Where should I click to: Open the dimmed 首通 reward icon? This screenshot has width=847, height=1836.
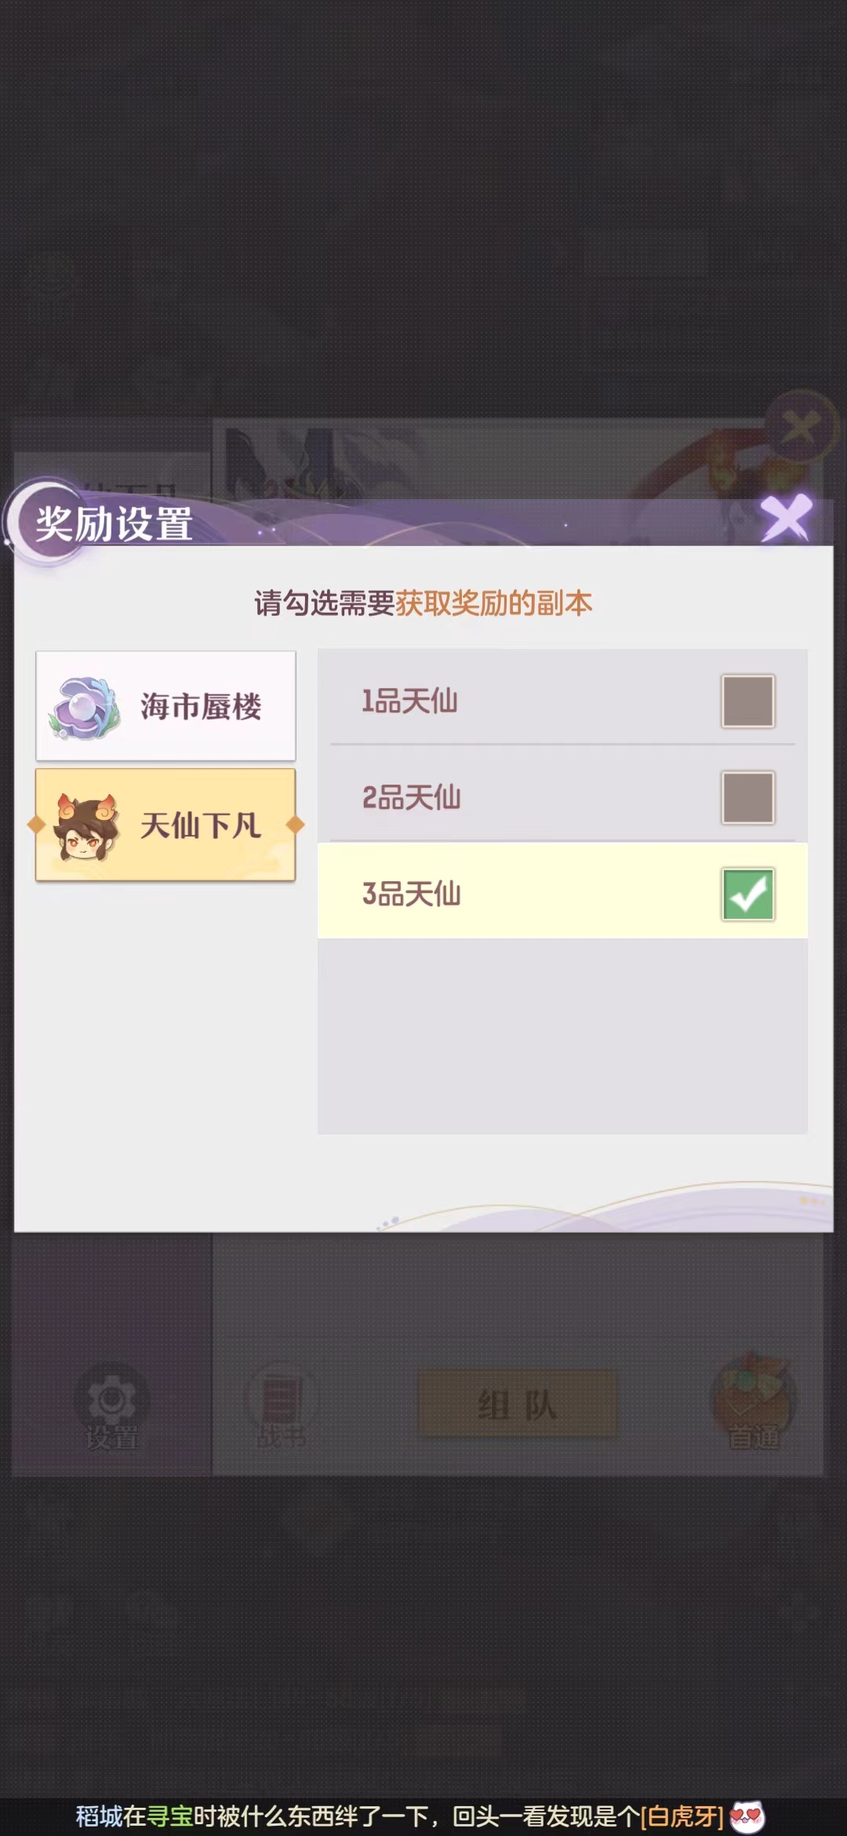pyautogui.click(x=753, y=1401)
